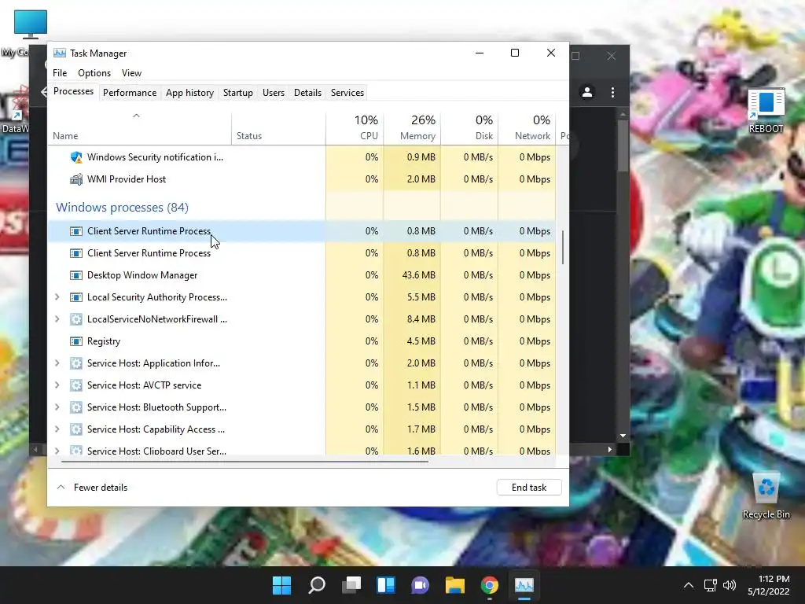The image size is (805, 604).
Task: Click the WMI Provider Host icon
Action: coord(76,179)
